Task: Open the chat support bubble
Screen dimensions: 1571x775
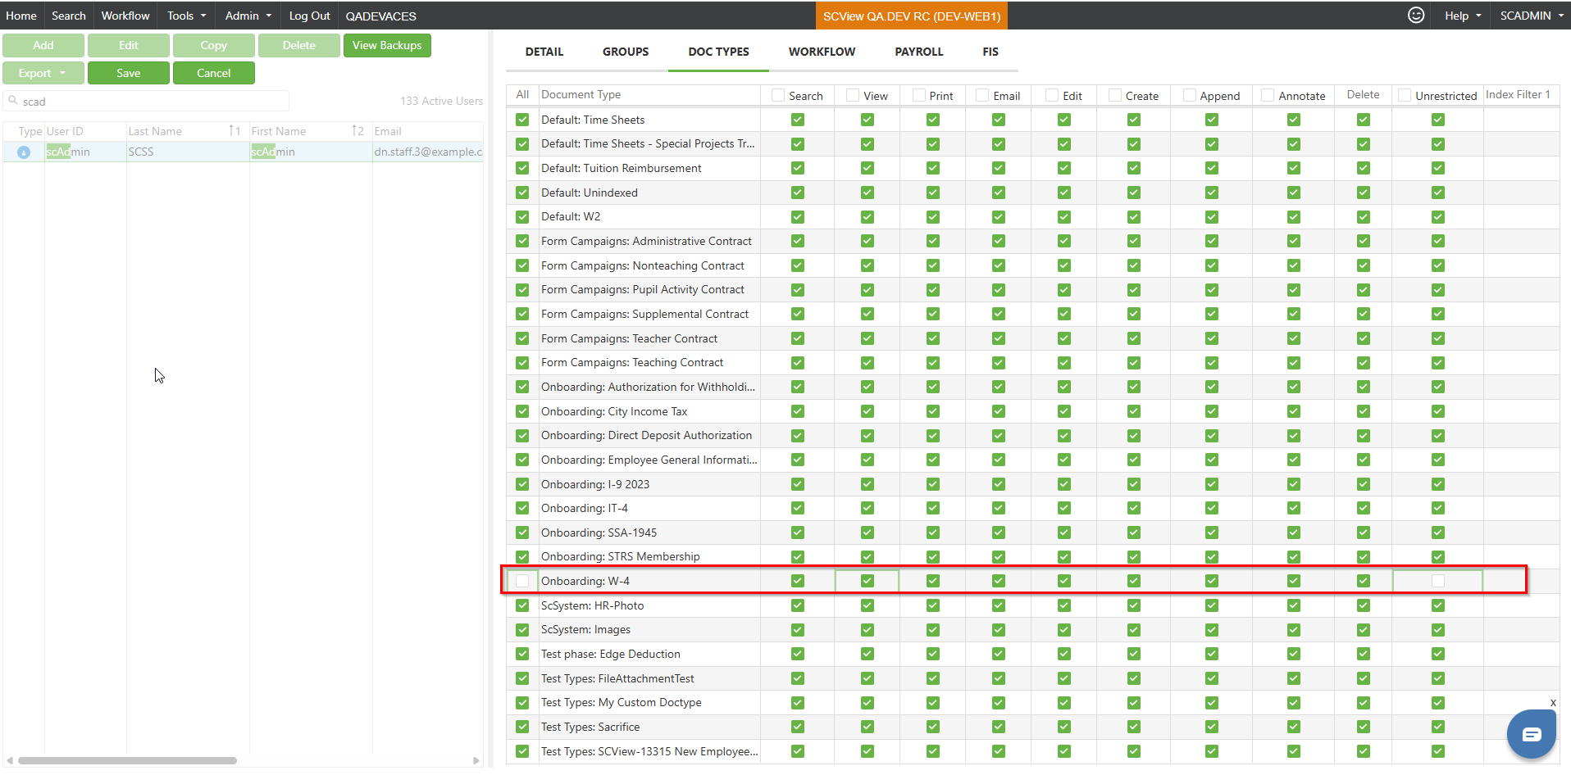Action: (1531, 734)
